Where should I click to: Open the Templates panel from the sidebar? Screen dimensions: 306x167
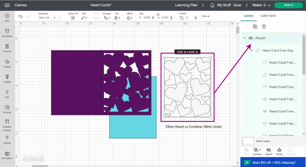pos(7,33)
